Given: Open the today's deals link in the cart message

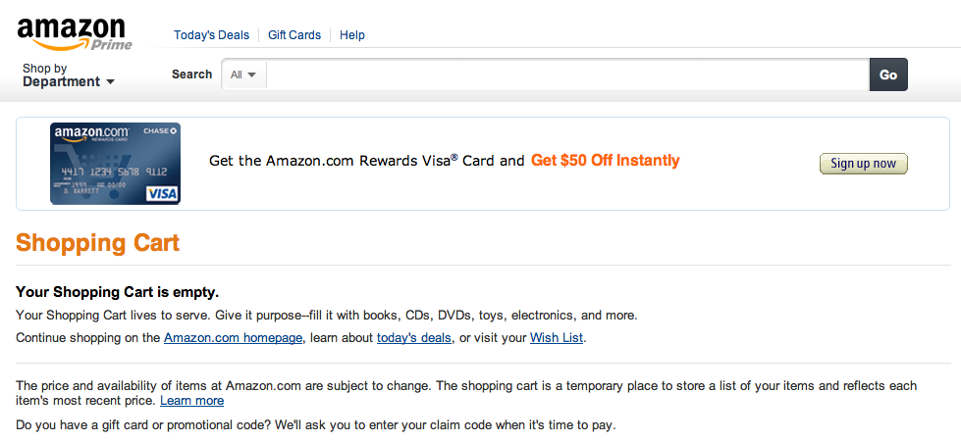Looking at the screenshot, I should click(414, 338).
